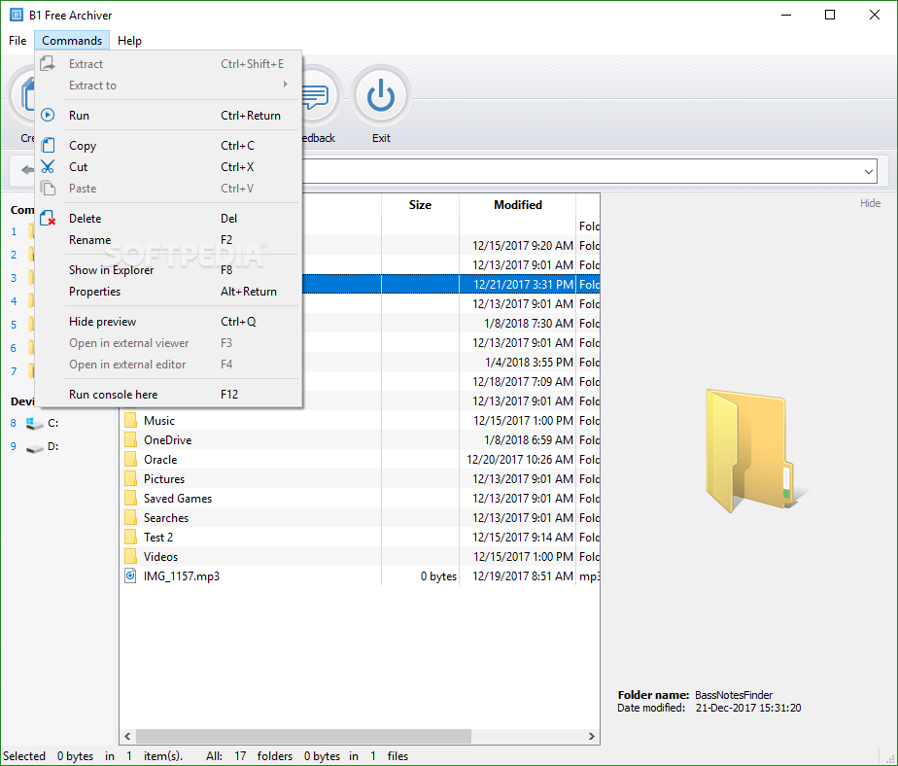Choose Rename in the Commands menu
Screen dimensions: 898x766
[x=169, y=239]
